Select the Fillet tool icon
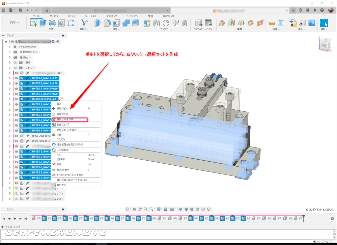 (107, 23)
